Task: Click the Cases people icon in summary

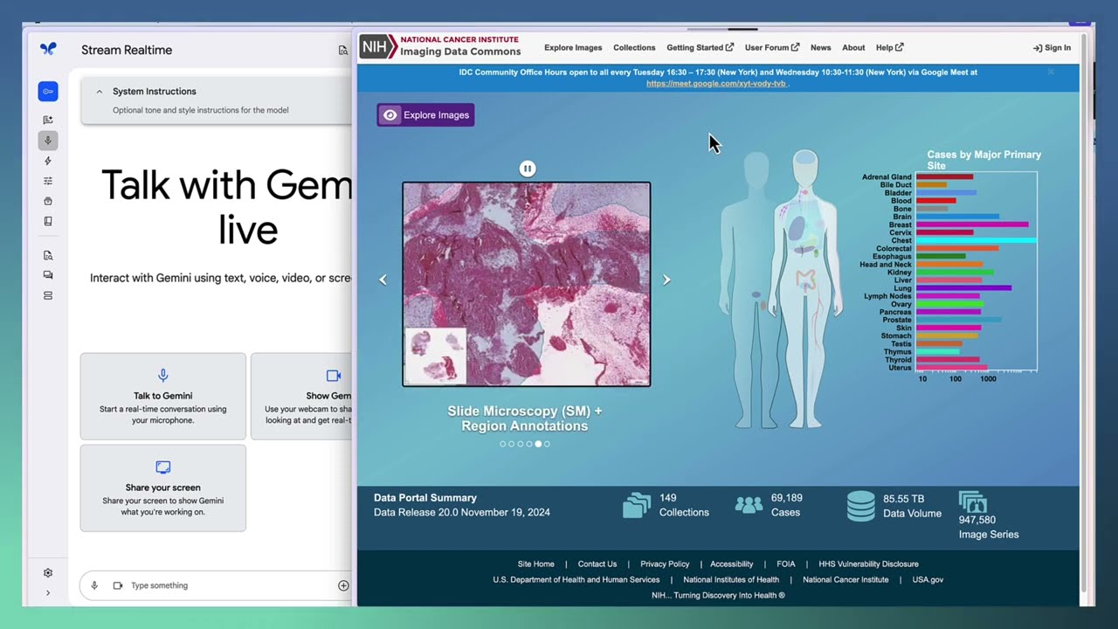Action: [x=749, y=505]
